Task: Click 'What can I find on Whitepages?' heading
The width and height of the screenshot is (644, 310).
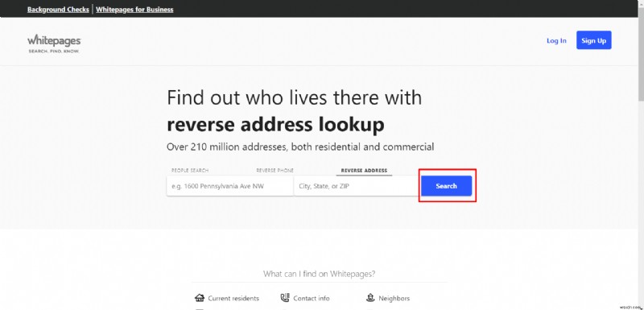Action: 319,274
